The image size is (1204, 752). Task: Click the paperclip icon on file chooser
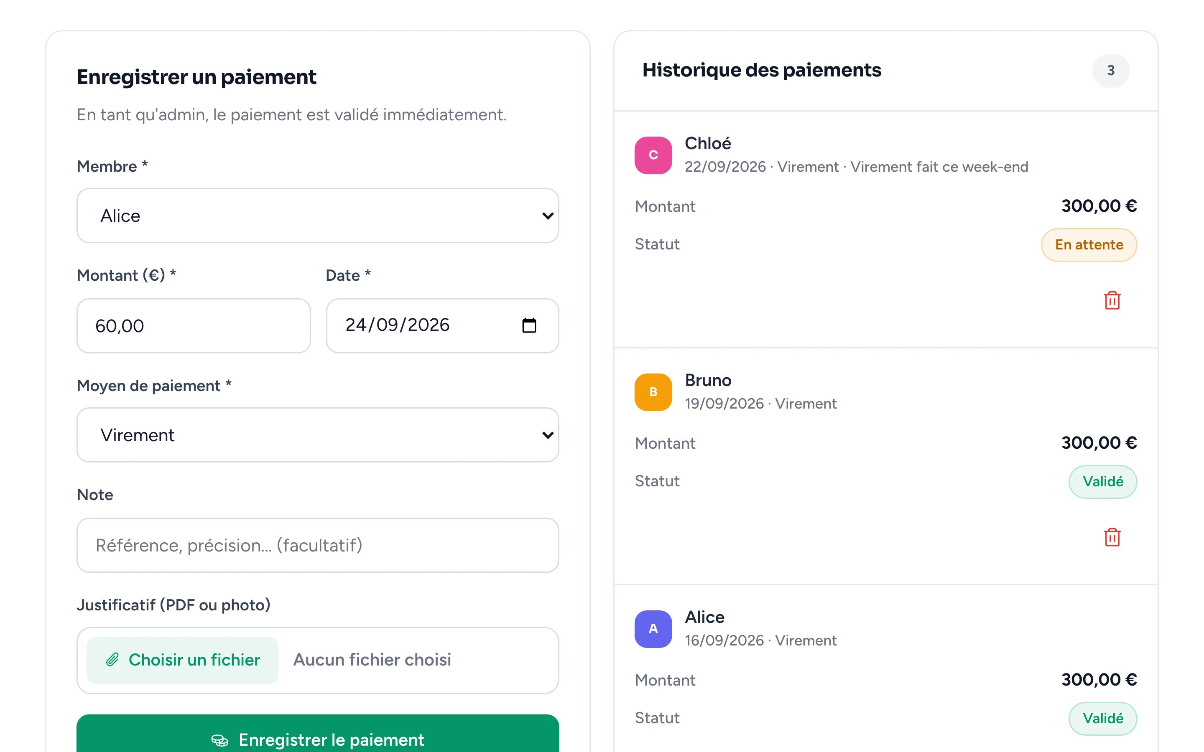click(x=112, y=660)
